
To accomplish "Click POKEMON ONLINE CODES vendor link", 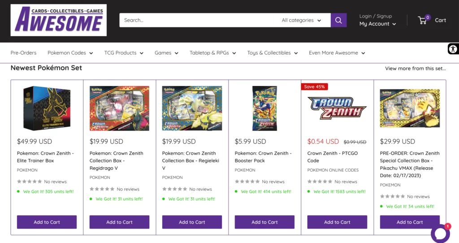I will point(333,170).
